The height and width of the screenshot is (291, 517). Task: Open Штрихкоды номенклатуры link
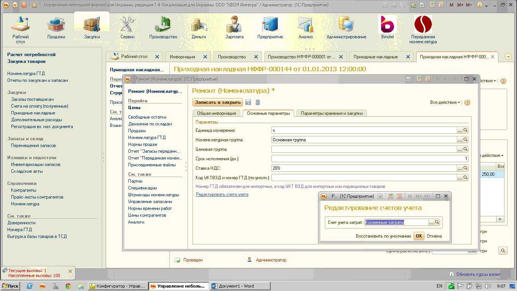click(x=154, y=195)
